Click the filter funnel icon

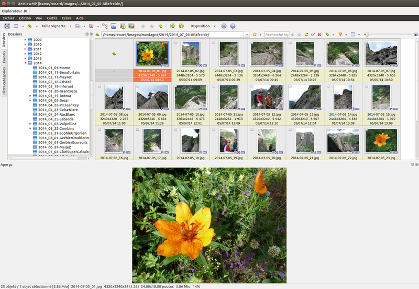click(x=340, y=35)
